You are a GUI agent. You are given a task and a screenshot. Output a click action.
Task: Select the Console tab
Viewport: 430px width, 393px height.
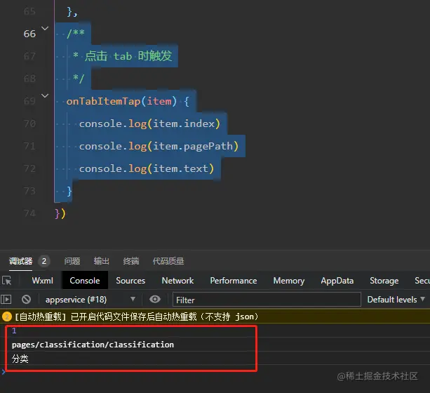click(x=85, y=281)
